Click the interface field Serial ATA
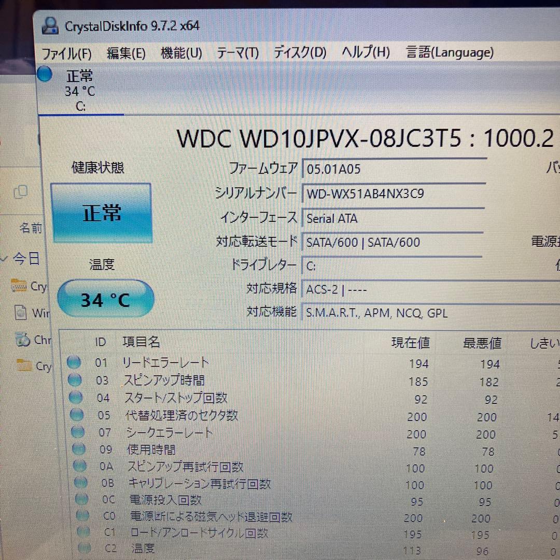560x560 pixels. coord(393,218)
